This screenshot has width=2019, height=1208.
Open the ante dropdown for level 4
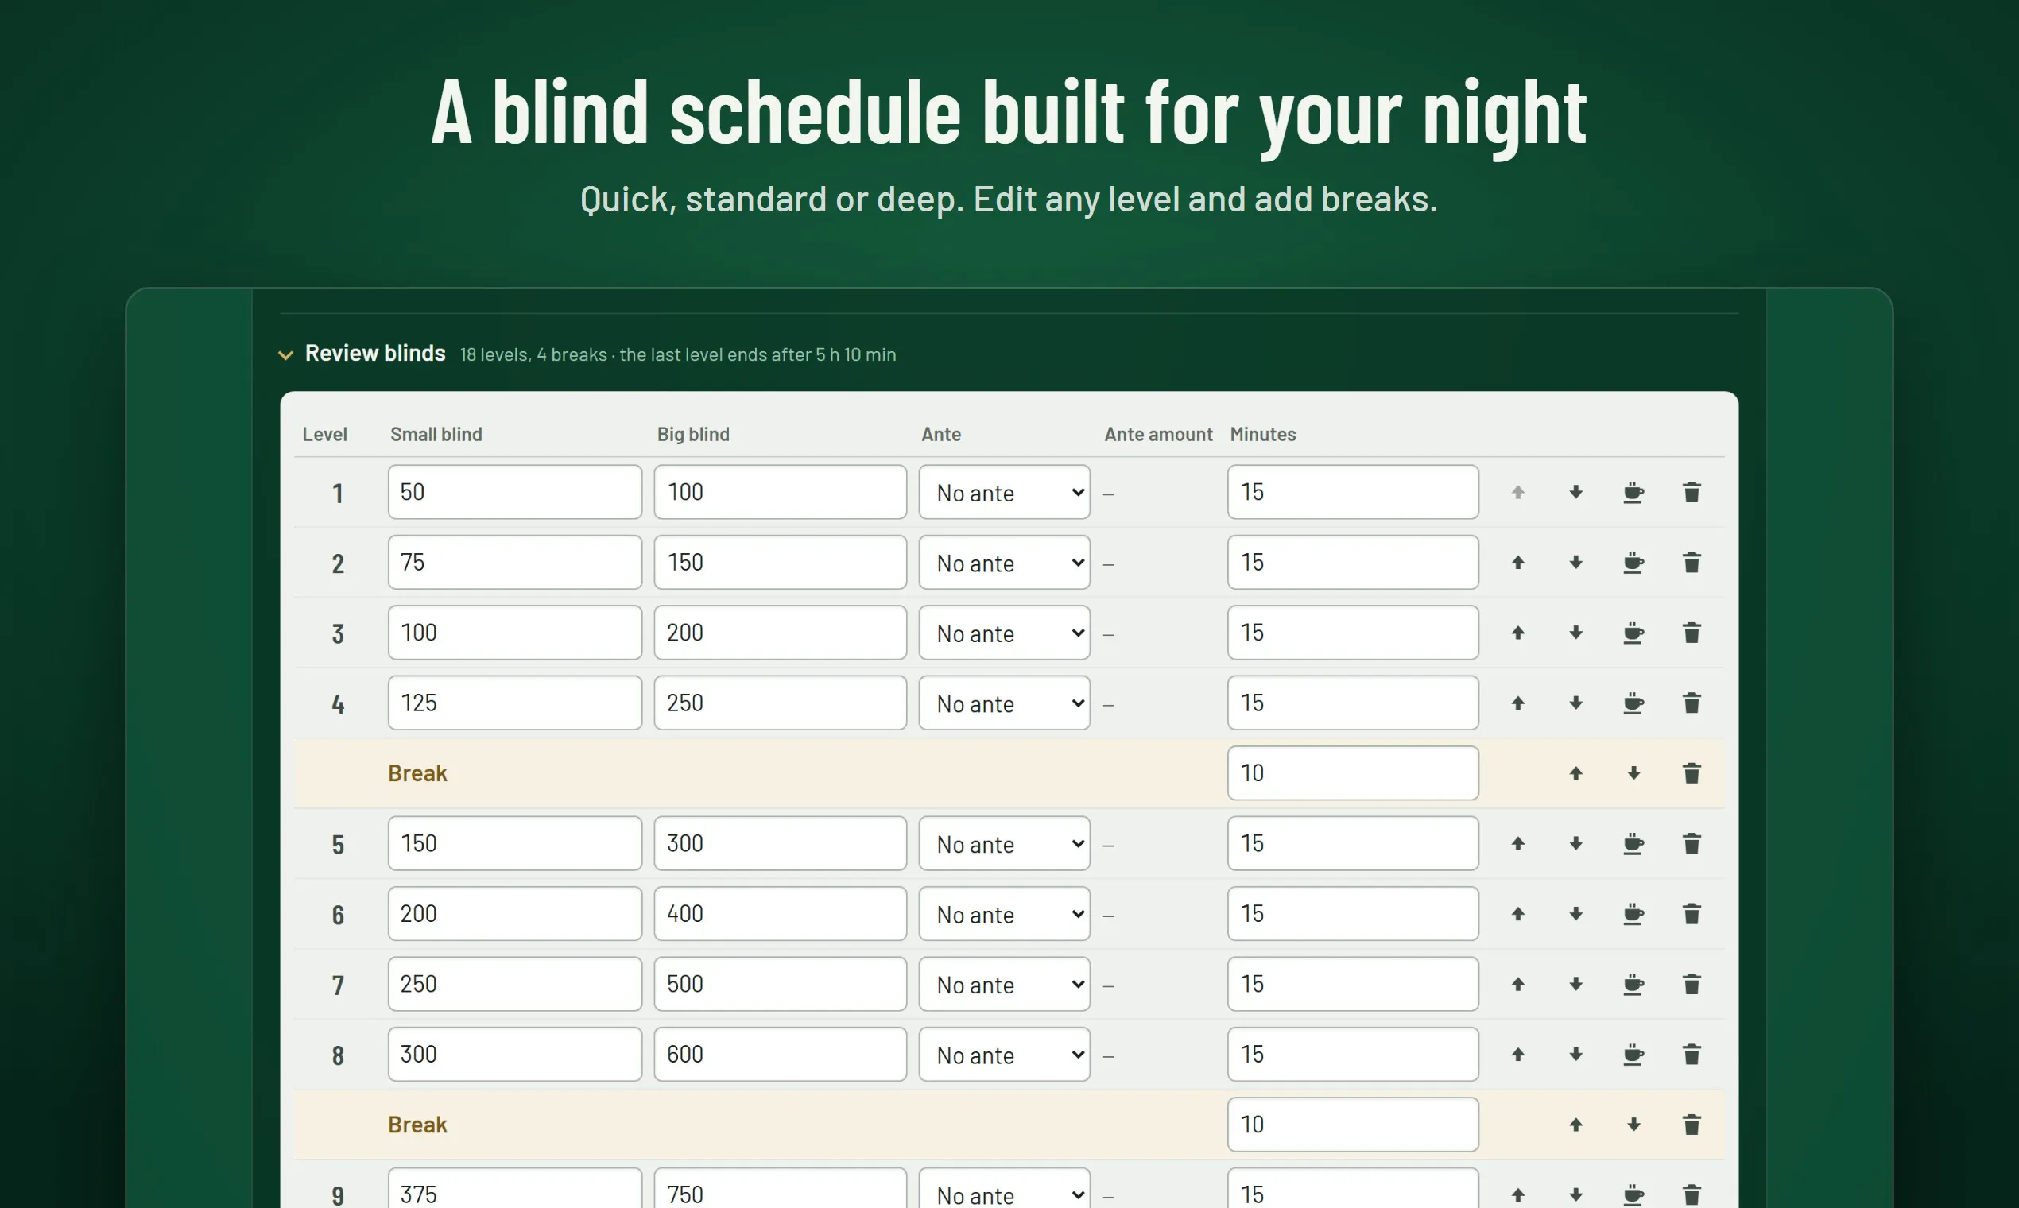1004,703
